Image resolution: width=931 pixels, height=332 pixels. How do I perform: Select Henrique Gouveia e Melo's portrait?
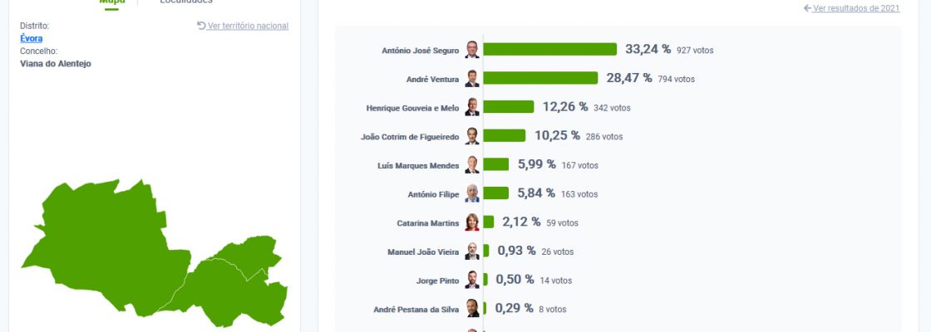click(x=472, y=107)
